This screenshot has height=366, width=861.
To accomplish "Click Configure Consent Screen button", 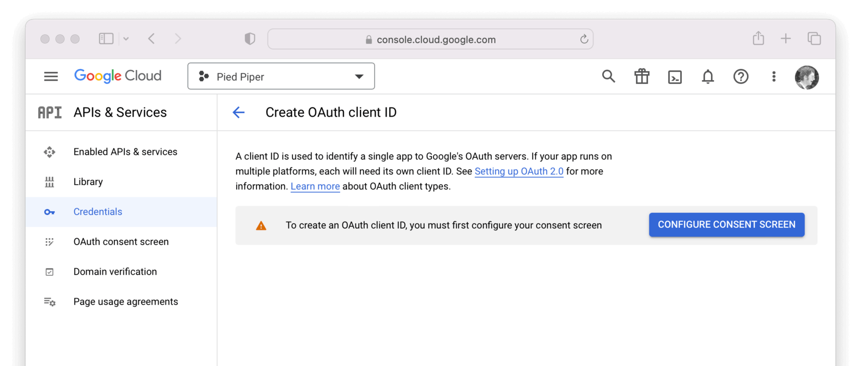I will (x=726, y=225).
